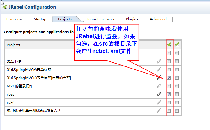Image resolution: width=210 pixels, height=130 pixels.
Task: Click the JRebel logo icon in title
Action: point(5,7)
